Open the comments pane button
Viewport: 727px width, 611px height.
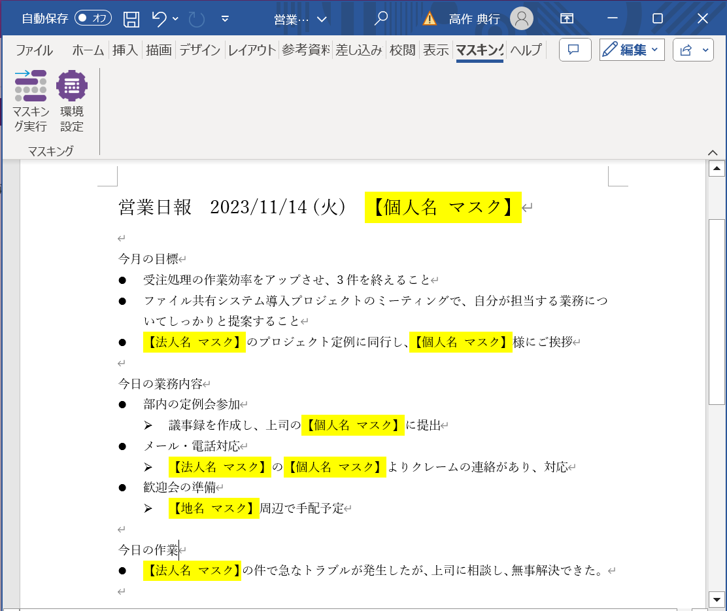click(575, 50)
